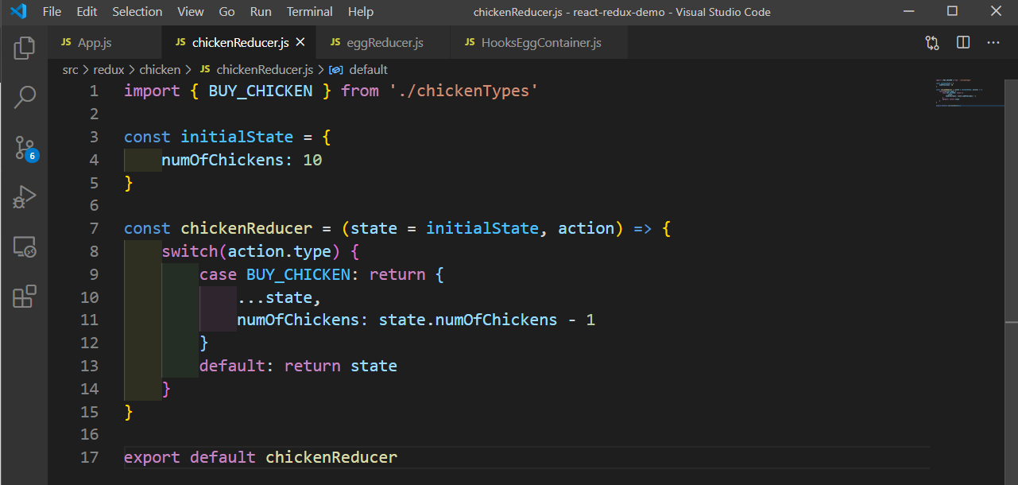The width and height of the screenshot is (1018, 485).
Task: Switch to the eggReducer.js tab
Action: tap(383, 42)
